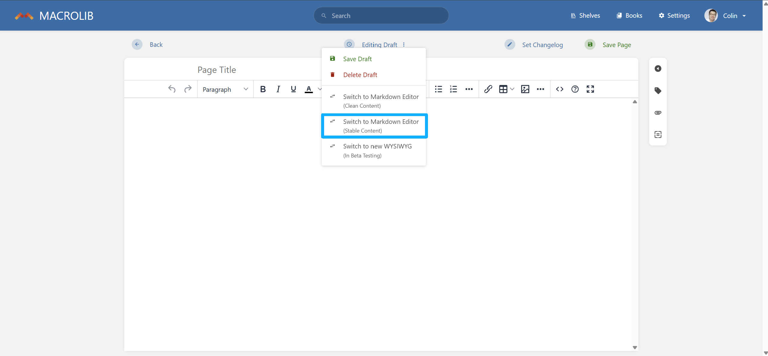Insert a link with the chain icon
This screenshot has height=356, width=768.
pos(488,89)
